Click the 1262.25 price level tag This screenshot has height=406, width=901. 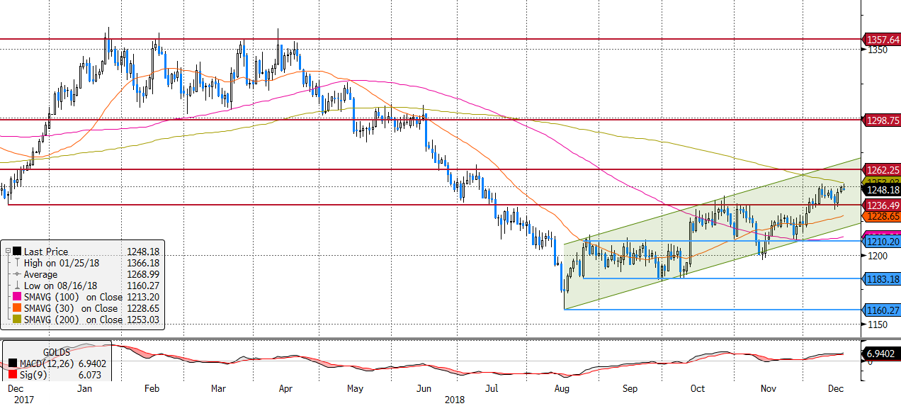tap(882, 170)
